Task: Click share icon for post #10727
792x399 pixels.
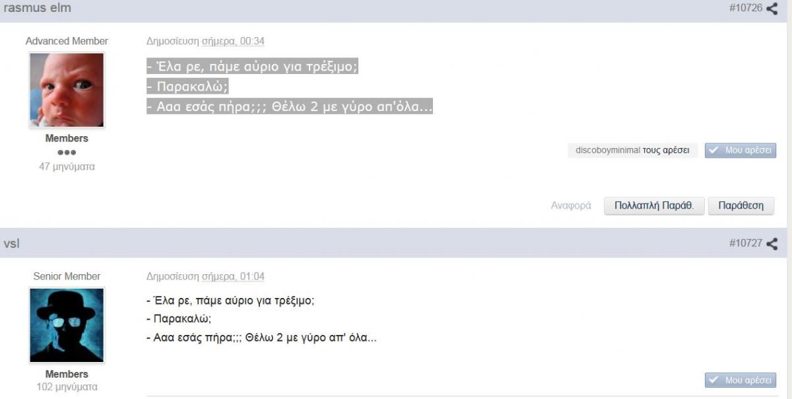Action: point(772,244)
